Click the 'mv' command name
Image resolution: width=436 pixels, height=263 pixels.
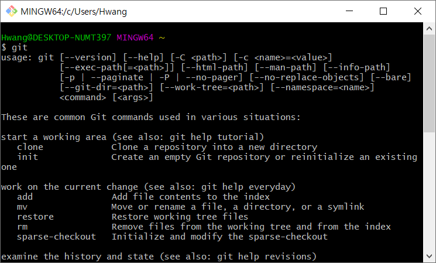pos(22,207)
